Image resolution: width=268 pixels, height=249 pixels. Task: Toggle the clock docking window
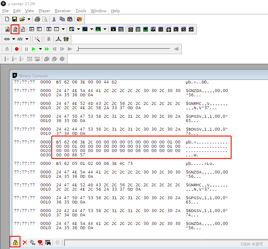(183, 29)
